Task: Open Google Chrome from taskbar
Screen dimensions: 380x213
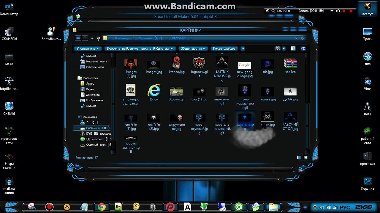Action: click(102, 207)
